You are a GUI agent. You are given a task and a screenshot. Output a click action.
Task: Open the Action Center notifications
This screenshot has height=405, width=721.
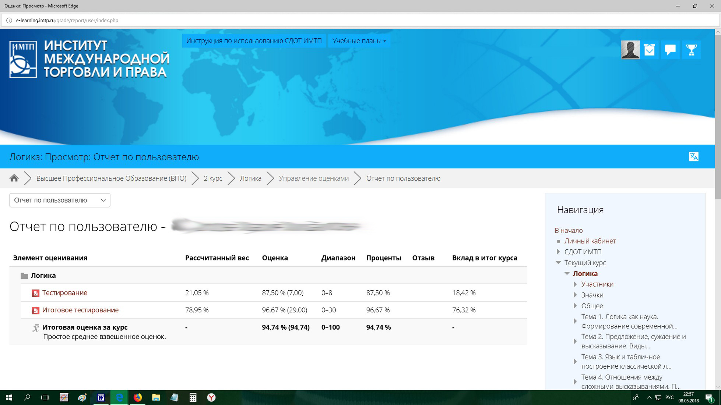pos(709,398)
